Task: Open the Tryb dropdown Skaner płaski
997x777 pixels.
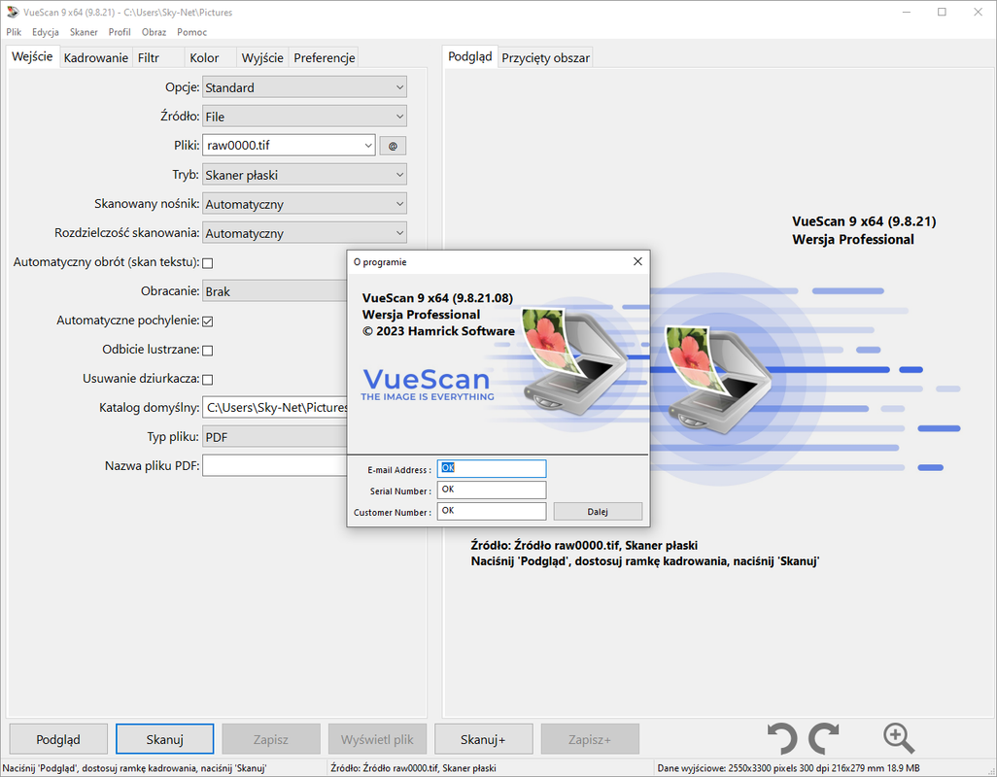Action: [304, 175]
